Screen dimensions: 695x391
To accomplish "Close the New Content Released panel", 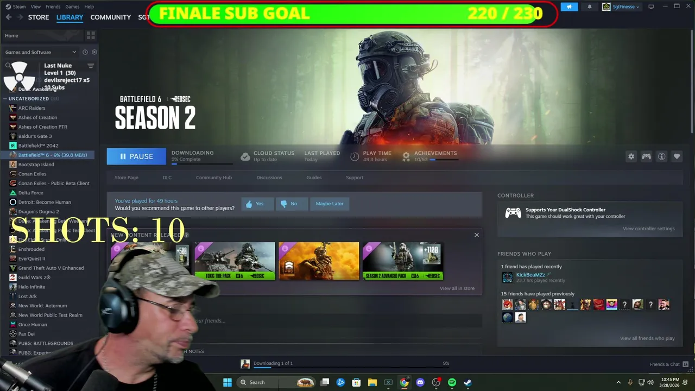I will (x=477, y=235).
